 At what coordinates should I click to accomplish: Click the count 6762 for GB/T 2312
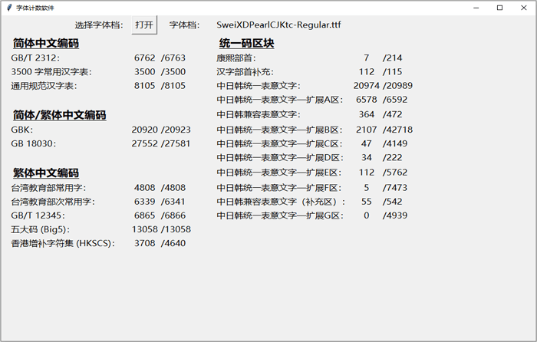pyautogui.click(x=144, y=58)
